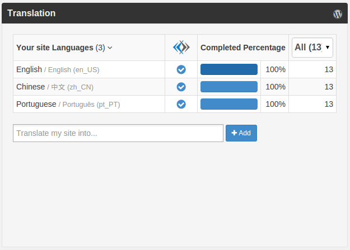Click the Chinese 100% percentage value
This screenshot has height=250, width=350.
275,87
